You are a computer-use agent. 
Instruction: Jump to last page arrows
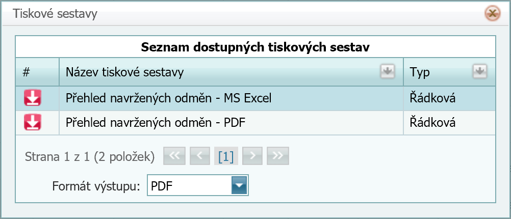point(277,156)
